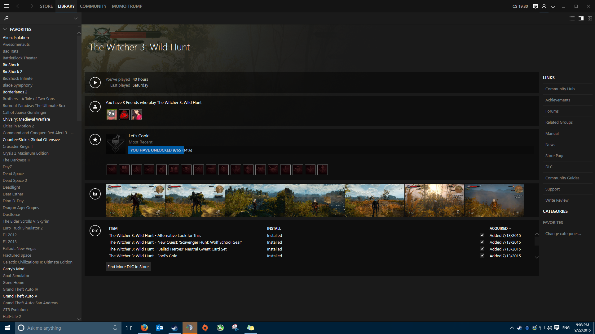Image resolution: width=595 pixels, height=334 pixels.
Task: Switch to the detail view layout
Action: (x=581, y=19)
